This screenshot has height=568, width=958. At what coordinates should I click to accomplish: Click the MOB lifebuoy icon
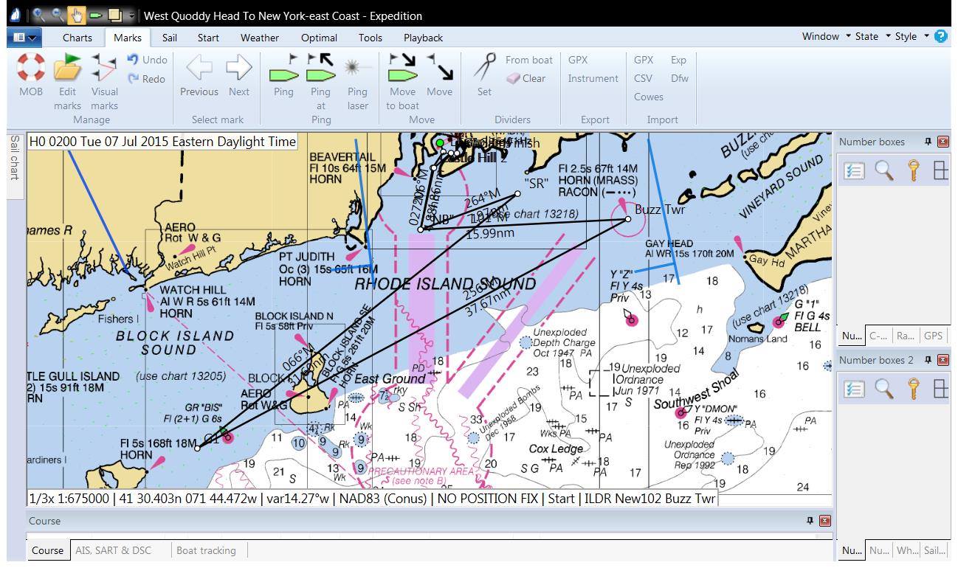click(x=31, y=67)
